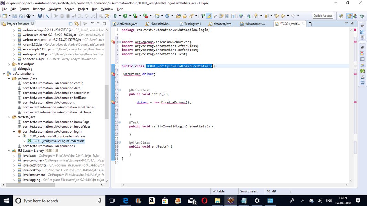This screenshot has width=367, height=206.
Task: Collapse the com.test.automation.uiAutomation.login package
Action: coord(14,131)
